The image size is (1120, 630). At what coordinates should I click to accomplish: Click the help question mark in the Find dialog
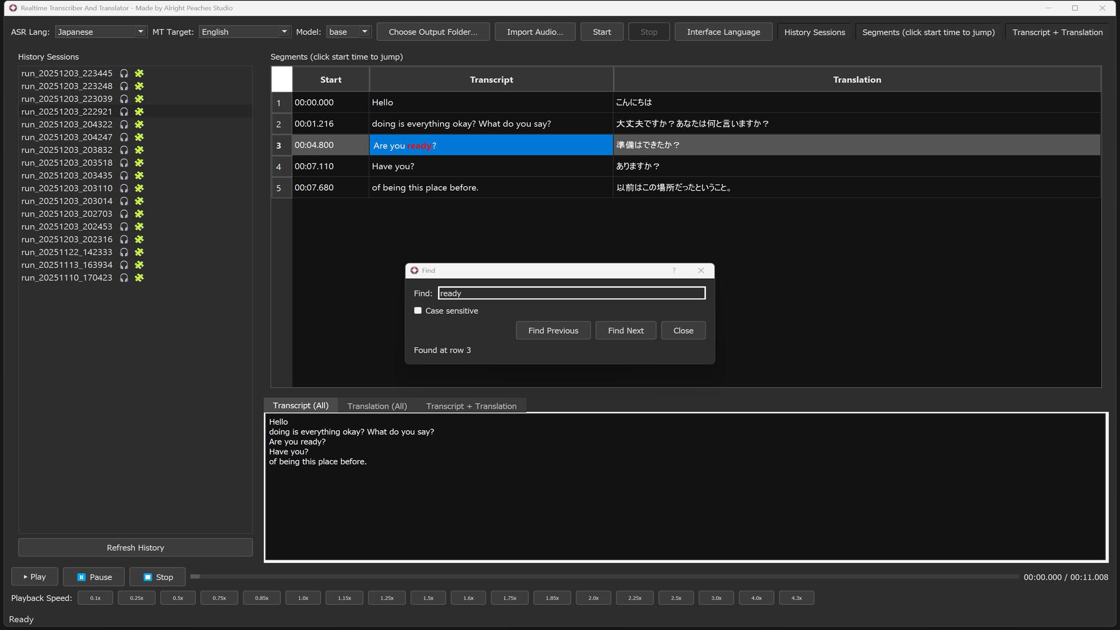(x=674, y=270)
